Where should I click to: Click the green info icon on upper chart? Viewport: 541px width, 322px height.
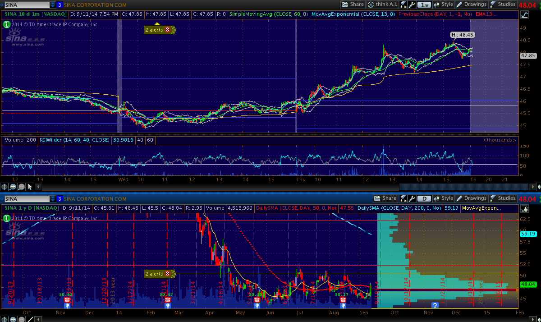click(6, 24)
